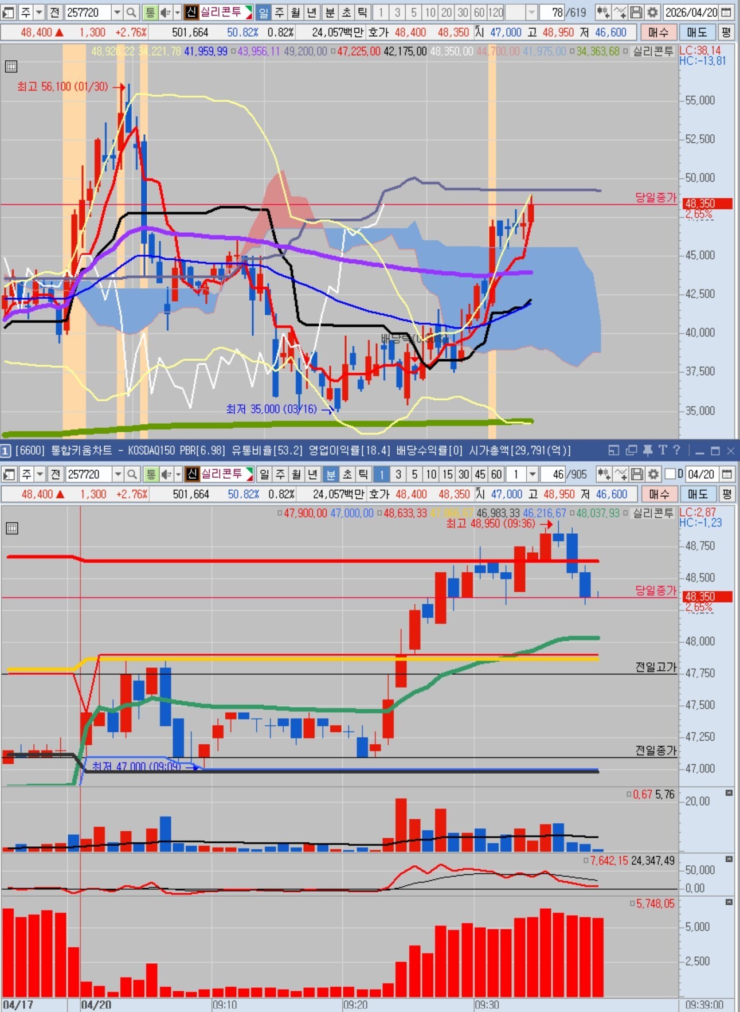Open the date calendar picker in upper toolbar

(x=726, y=12)
